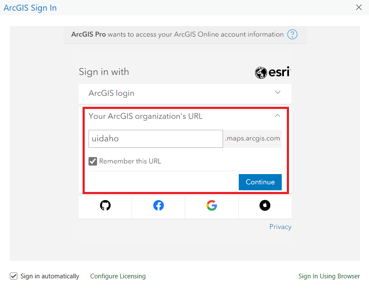The width and height of the screenshot is (369, 289).
Task: Click the .maps.arcgis.com domain suffix
Action: pos(252,139)
